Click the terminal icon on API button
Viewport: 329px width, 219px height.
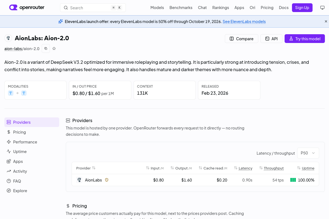click(x=267, y=39)
